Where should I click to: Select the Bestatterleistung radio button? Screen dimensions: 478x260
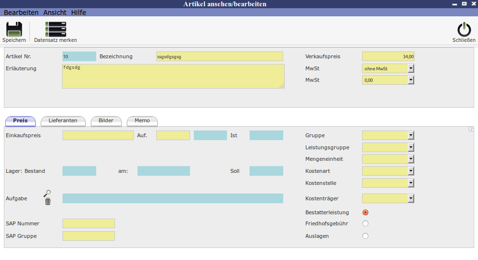(365, 212)
